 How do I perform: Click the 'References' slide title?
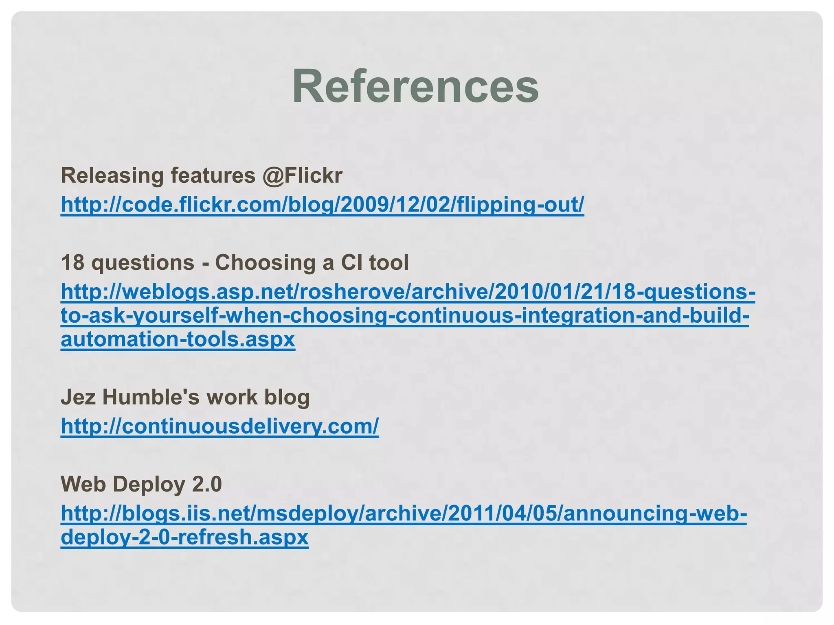click(416, 87)
